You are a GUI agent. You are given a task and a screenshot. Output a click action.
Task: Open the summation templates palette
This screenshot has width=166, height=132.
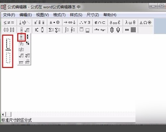[x=54, y=30]
